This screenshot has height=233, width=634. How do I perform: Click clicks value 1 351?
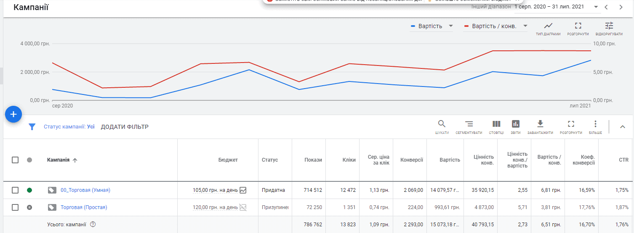(349, 207)
